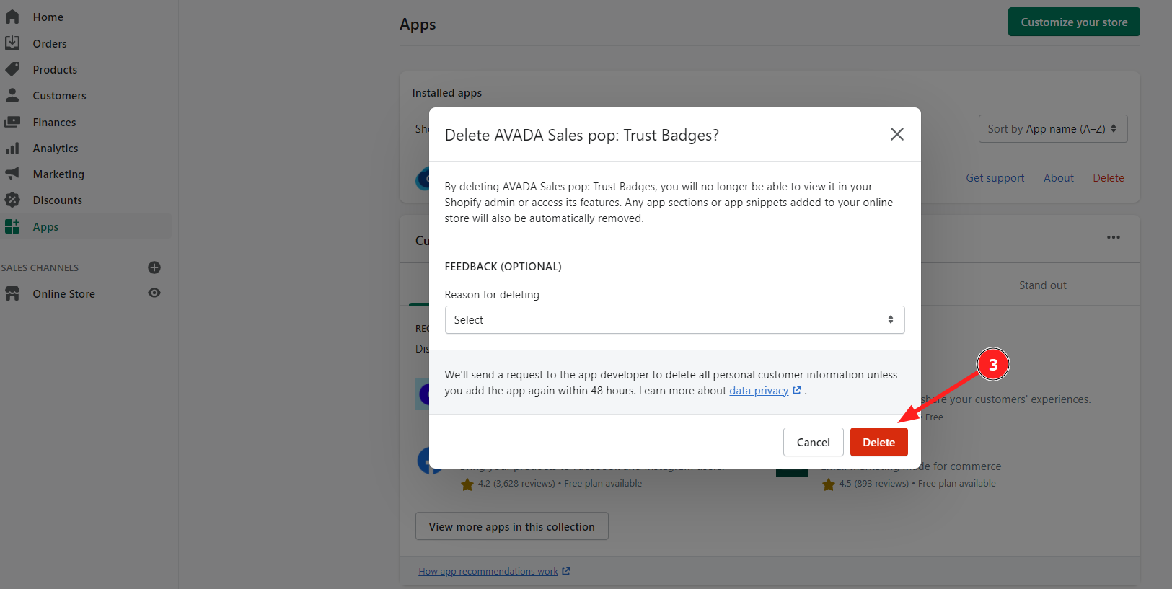Open Analytics in the sidebar
This screenshot has width=1172, height=589.
click(56, 148)
